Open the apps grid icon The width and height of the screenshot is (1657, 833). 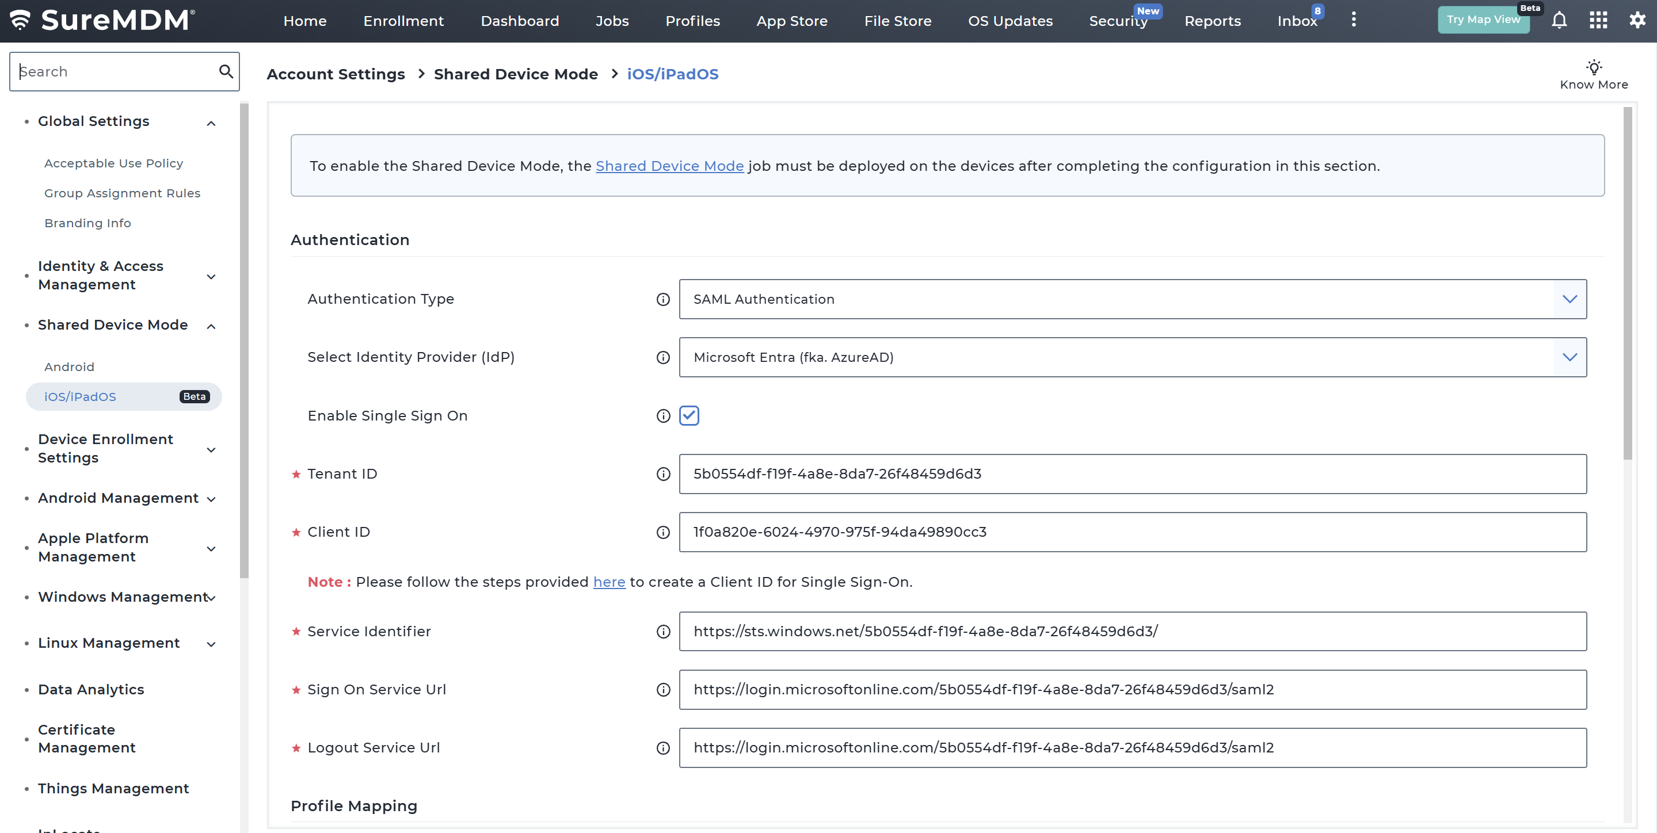[1598, 21]
